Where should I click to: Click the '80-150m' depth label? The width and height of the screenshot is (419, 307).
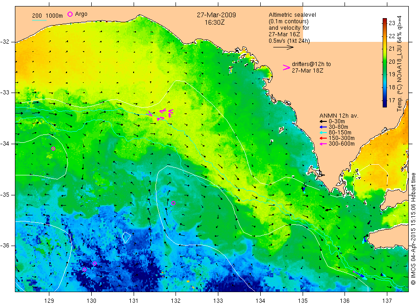(340, 133)
